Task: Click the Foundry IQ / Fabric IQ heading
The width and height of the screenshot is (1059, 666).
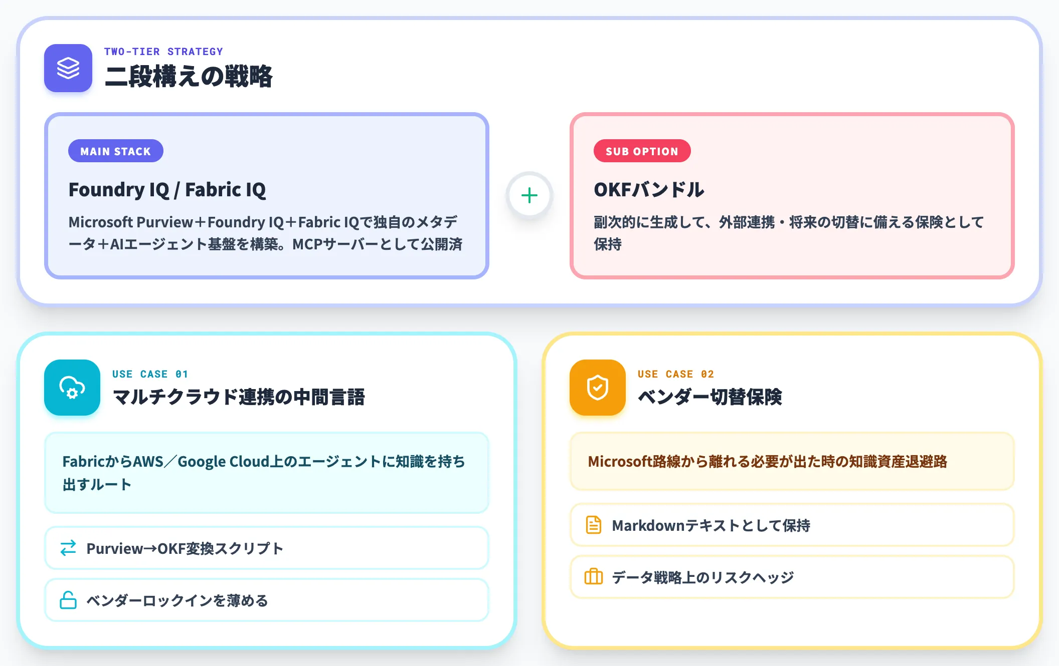Action: pos(167,190)
